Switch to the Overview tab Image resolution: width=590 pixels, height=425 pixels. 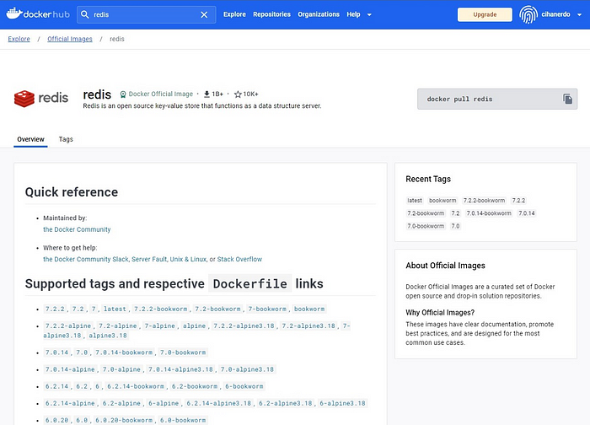(30, 139)
